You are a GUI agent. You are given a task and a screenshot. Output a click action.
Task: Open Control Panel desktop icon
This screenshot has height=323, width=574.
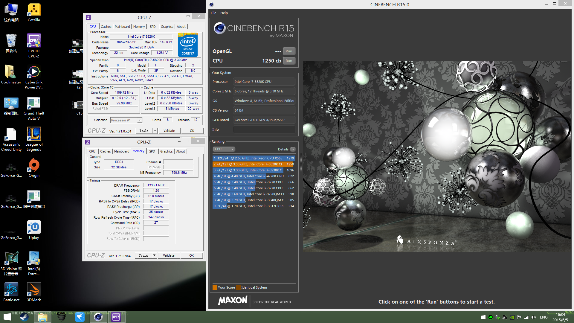tap(11, 106)
